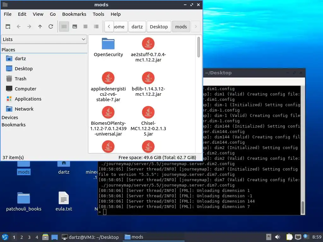Go back with the left arrow
The image size is (323, 242).
click(19, 26)
